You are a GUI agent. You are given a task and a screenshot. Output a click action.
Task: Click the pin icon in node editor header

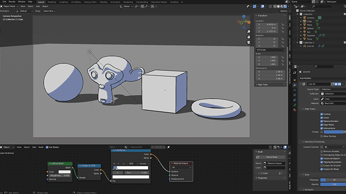(x=168, y=147)
